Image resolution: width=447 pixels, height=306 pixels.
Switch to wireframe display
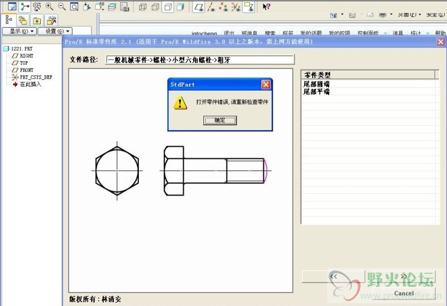point(143,7)
